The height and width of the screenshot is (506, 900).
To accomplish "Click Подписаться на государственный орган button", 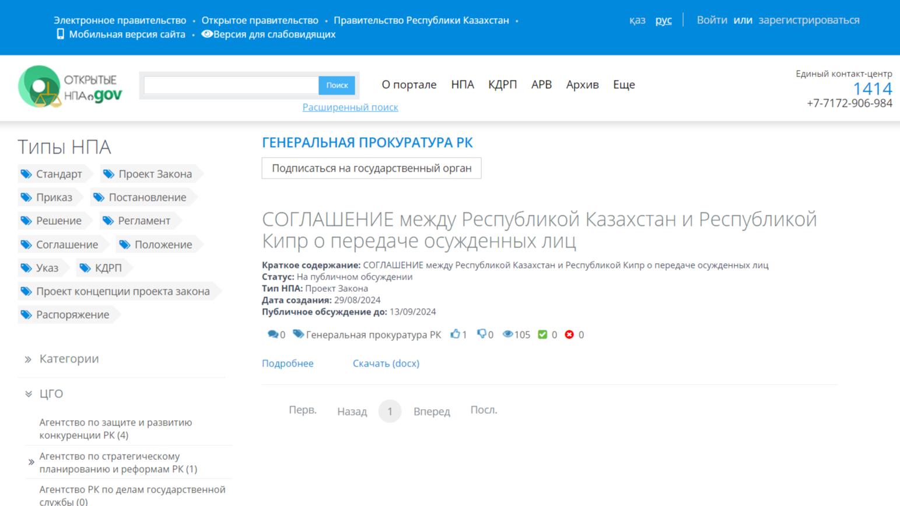I will [371, 168].
